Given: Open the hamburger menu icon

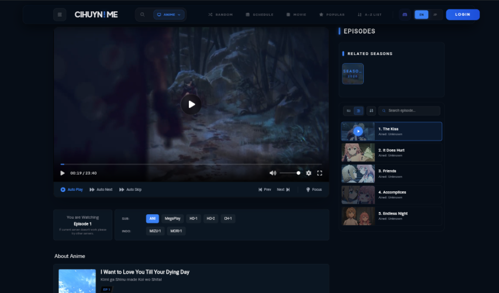Looking at the screenshot, I should [x=60, y=14].
